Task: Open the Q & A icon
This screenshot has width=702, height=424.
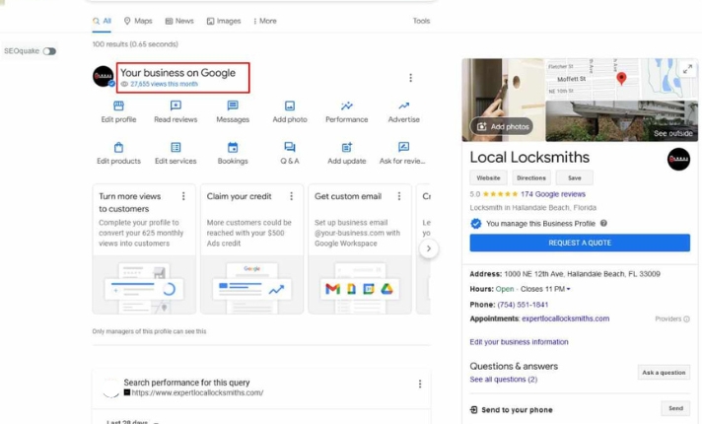Action: click(290, 147)
